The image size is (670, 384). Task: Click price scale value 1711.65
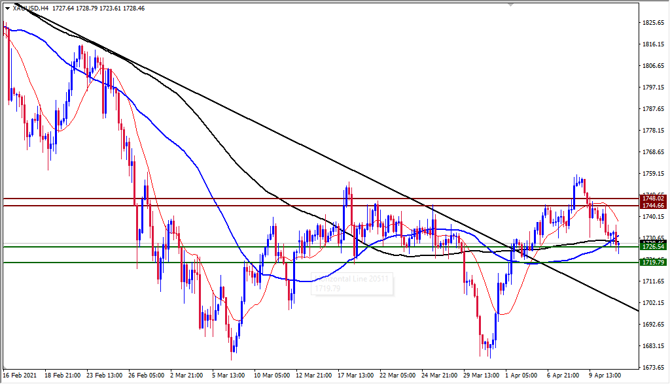[654, 281]
